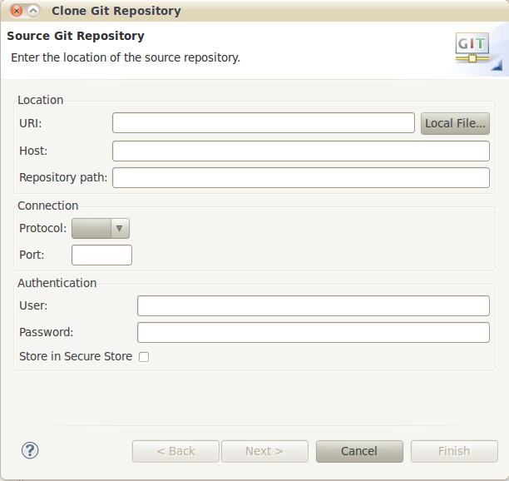This screenshot has width=509, height=481.
Task: Click the GIT wizard banner icon
Action: (x=472, y=47)
